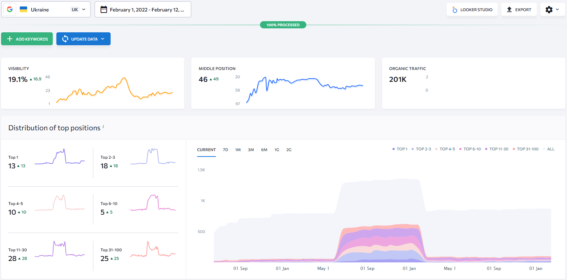Expand the Ukraine UK region dropdown
567x280 pixels.
(84, 10)
